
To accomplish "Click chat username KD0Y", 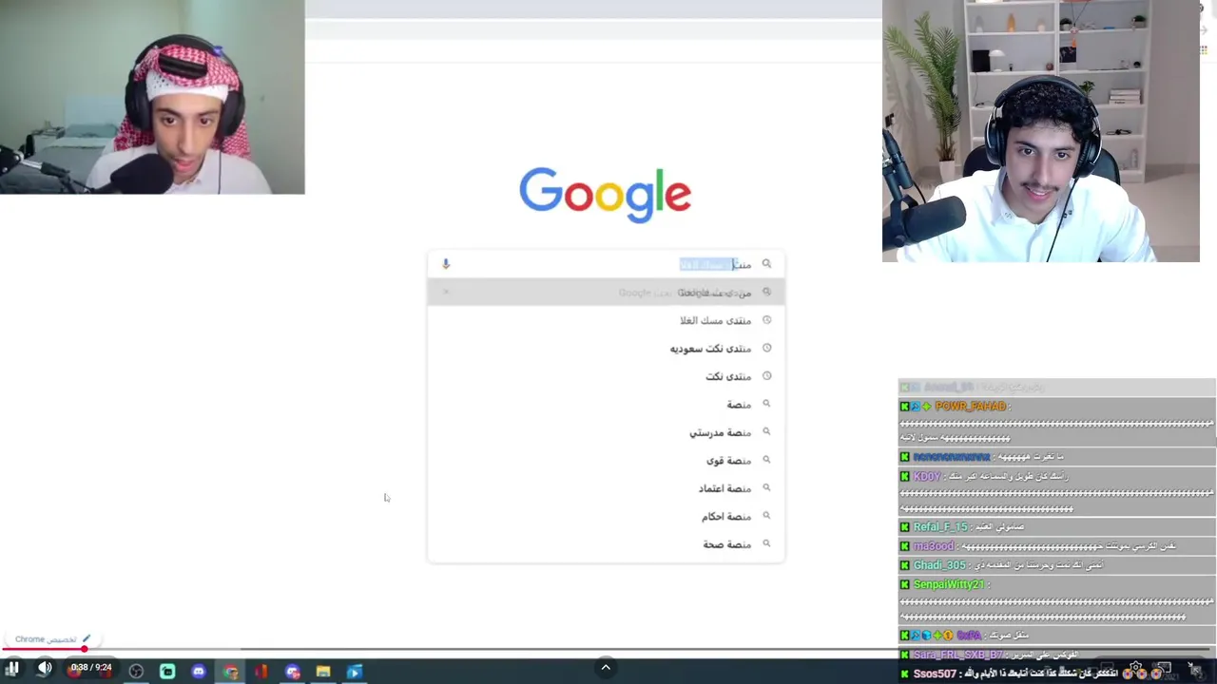I will (926, 476).
